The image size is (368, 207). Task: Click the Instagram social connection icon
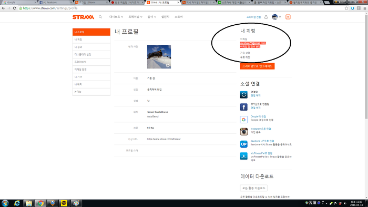(244, 132)
